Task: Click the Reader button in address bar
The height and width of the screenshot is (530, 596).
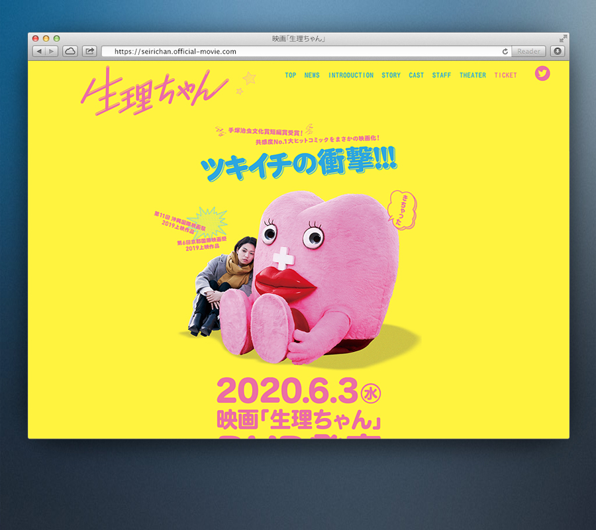Action: 528,51
